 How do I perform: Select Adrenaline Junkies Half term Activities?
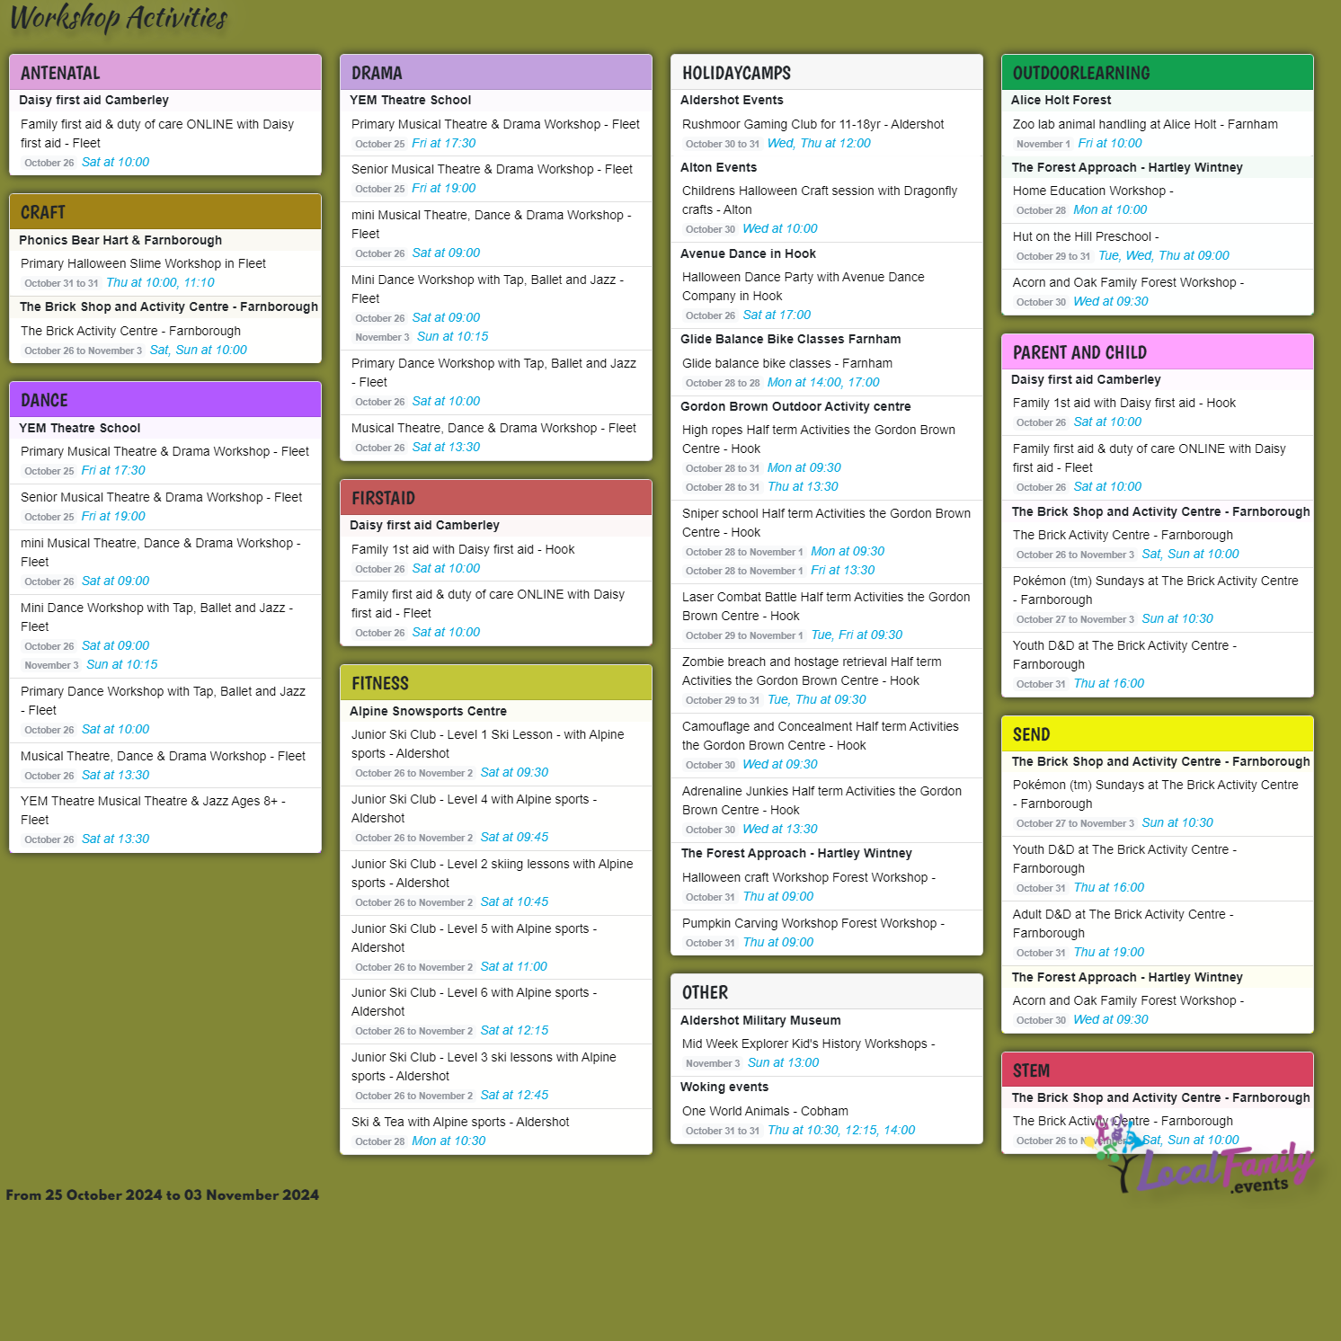(821, 800)
